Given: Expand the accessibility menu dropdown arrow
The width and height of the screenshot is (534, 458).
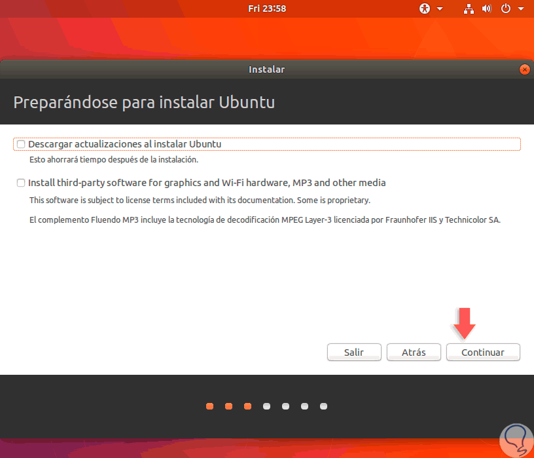Looking at the screenshot, I should point(440,9).
